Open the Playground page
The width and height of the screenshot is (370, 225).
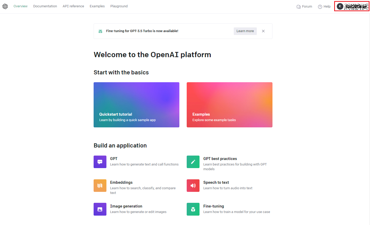pos(119,6)
